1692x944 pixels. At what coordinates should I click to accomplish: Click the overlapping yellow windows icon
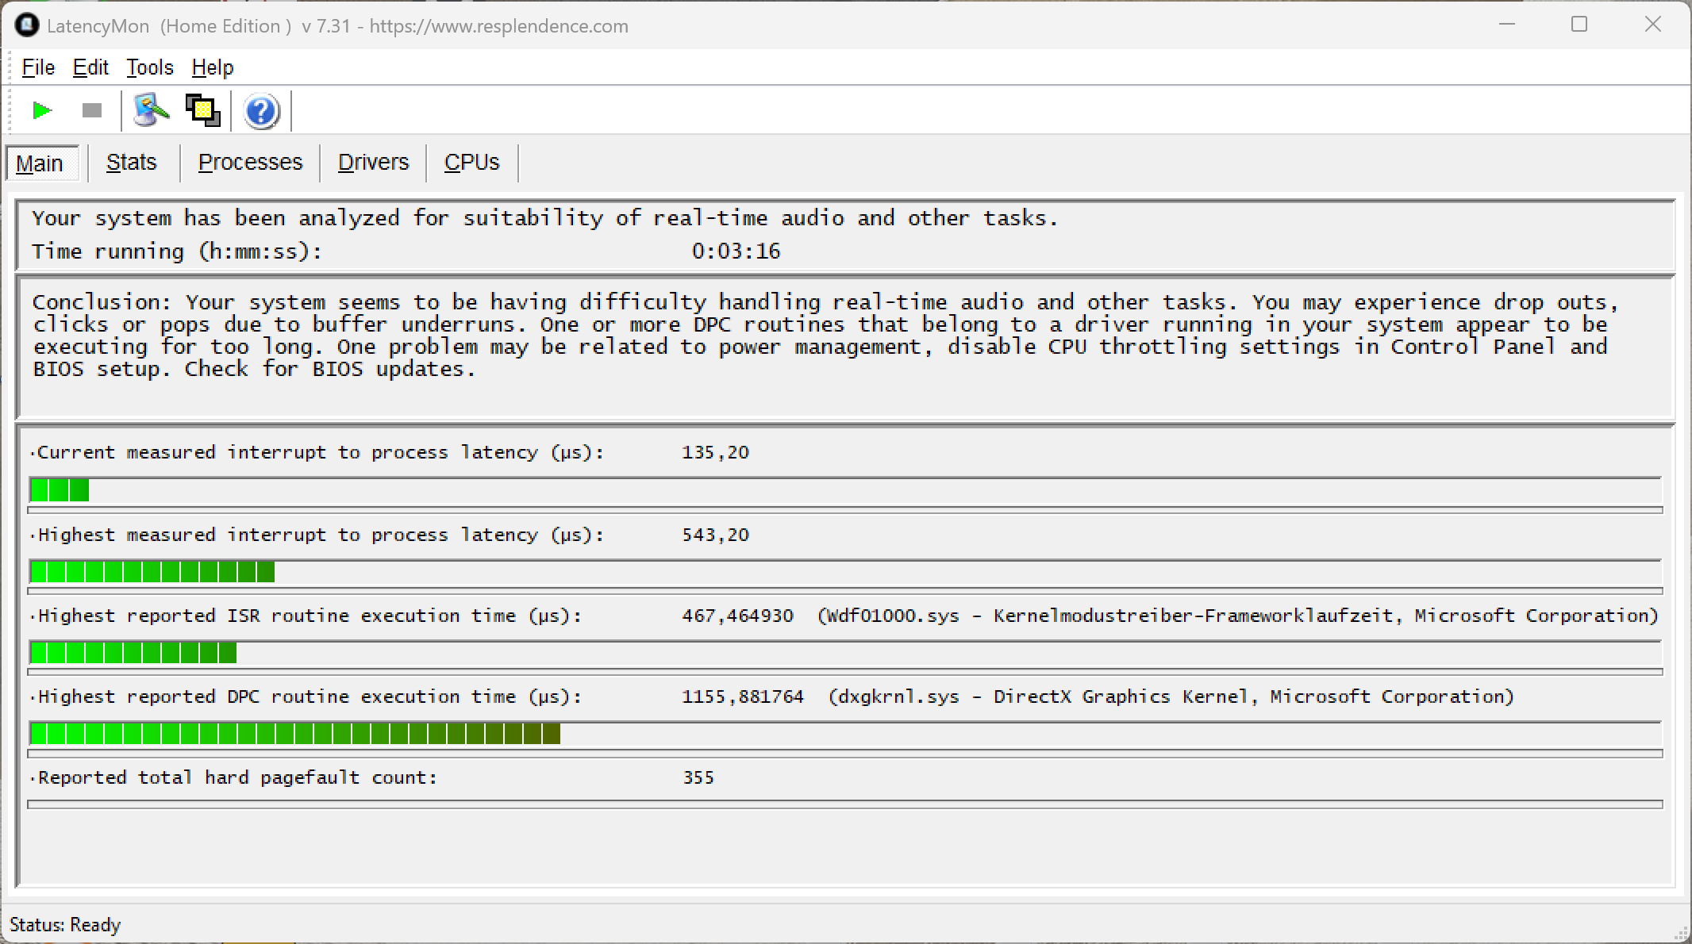click(203, 110)
